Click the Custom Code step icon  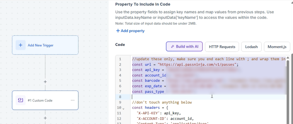[21, 100]
